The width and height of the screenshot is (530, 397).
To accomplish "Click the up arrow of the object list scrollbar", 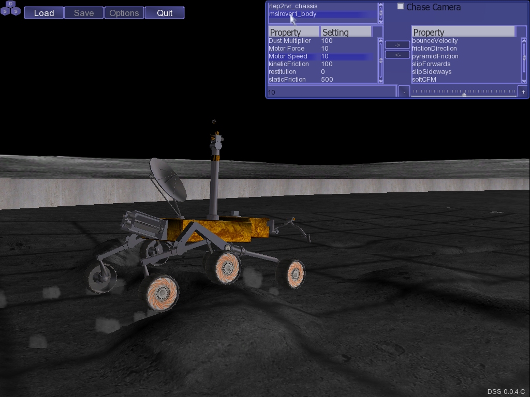I will (380, 5).
